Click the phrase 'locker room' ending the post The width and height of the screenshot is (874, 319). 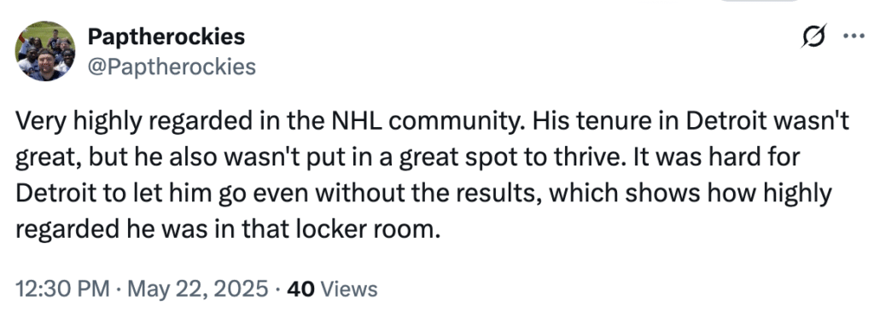click(x=364, y=229)
